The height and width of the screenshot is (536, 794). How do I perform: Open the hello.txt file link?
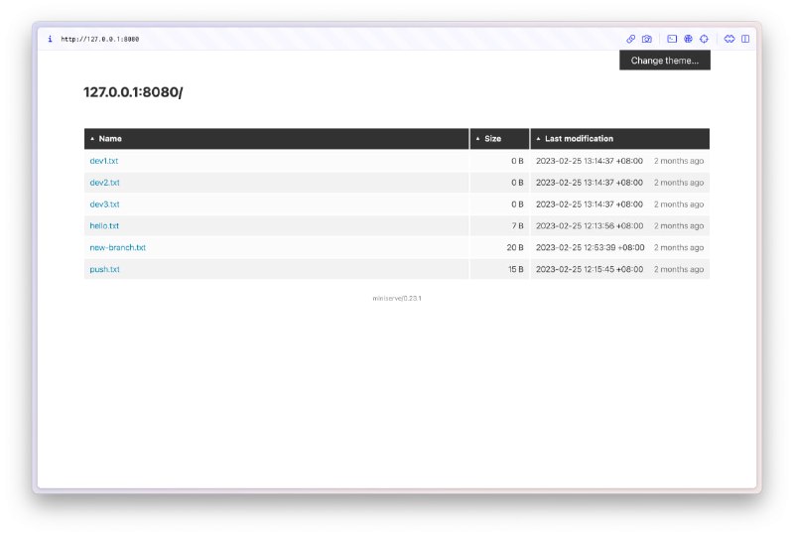pyautogui.click(x=104, y=226)
